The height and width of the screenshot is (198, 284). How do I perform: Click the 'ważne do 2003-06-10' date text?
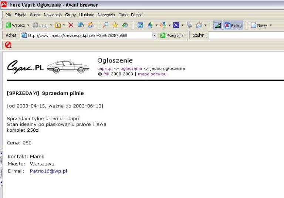coord(75,106)
